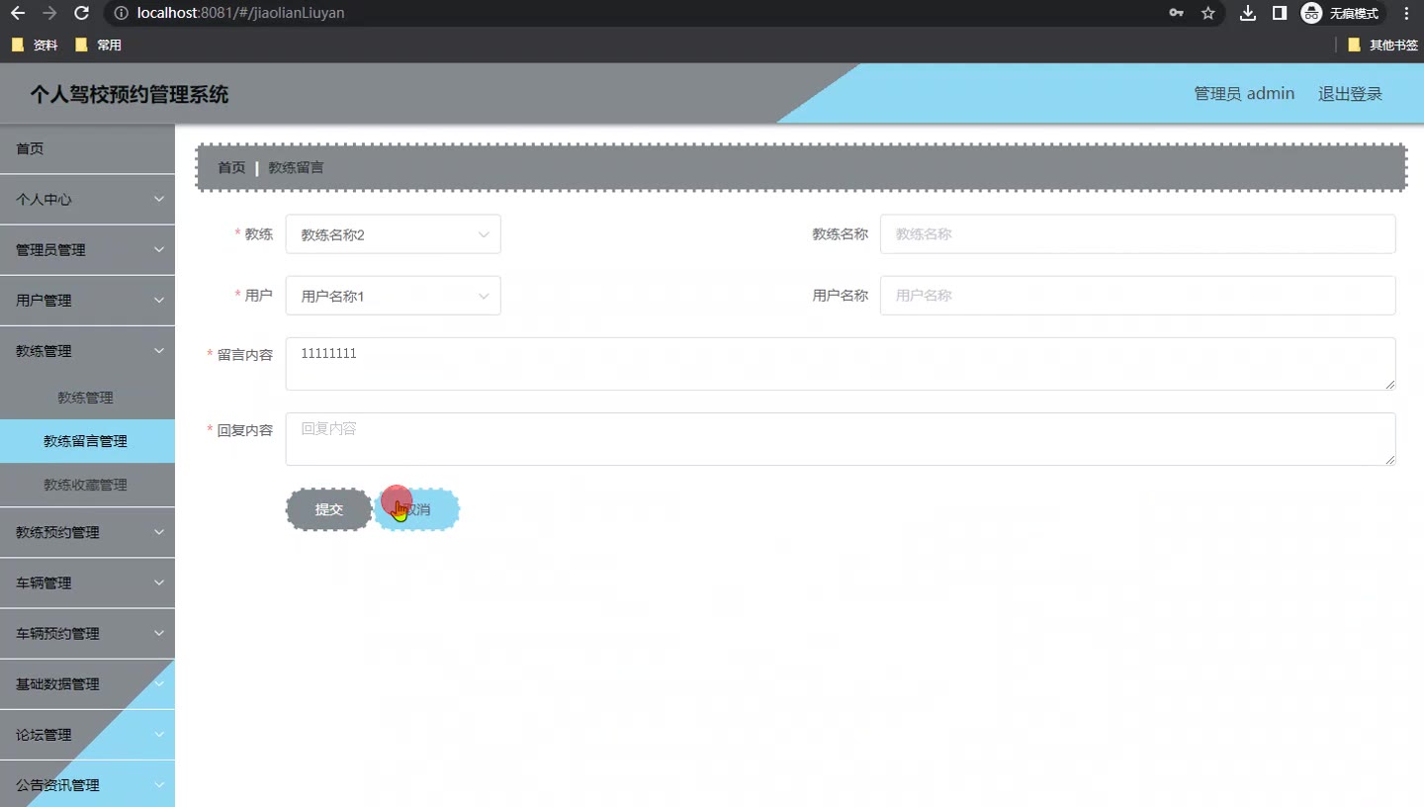Click 退出登录 to log out
Screen dimensions: 1424x807
tap(1350, 94)
